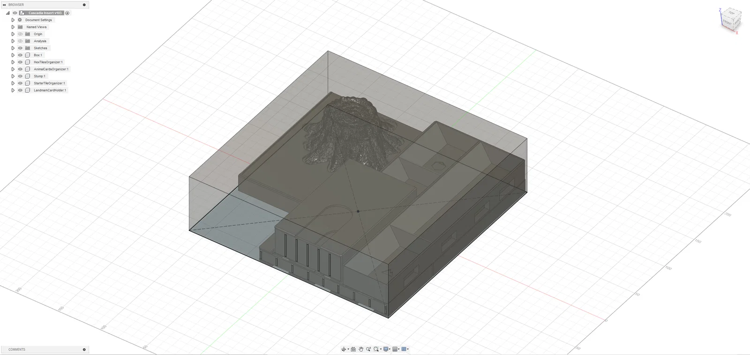Open the Zoom Window options dropdown arrow
750x355 pixels.
(x=381, y=349)
